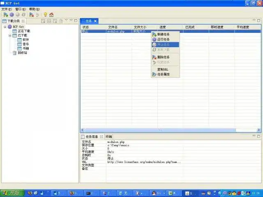Screen dimensions: 263x197
Task: Click the linuxfans.org URL value
Action: click(x=144, y=162)
